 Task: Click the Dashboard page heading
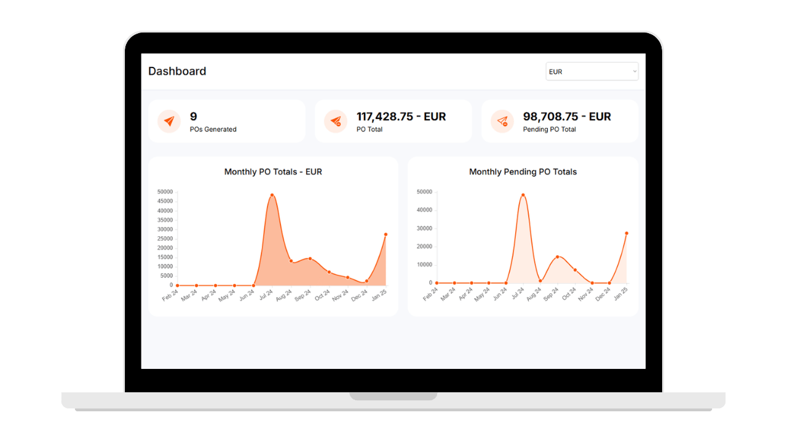tap(177, 71)
